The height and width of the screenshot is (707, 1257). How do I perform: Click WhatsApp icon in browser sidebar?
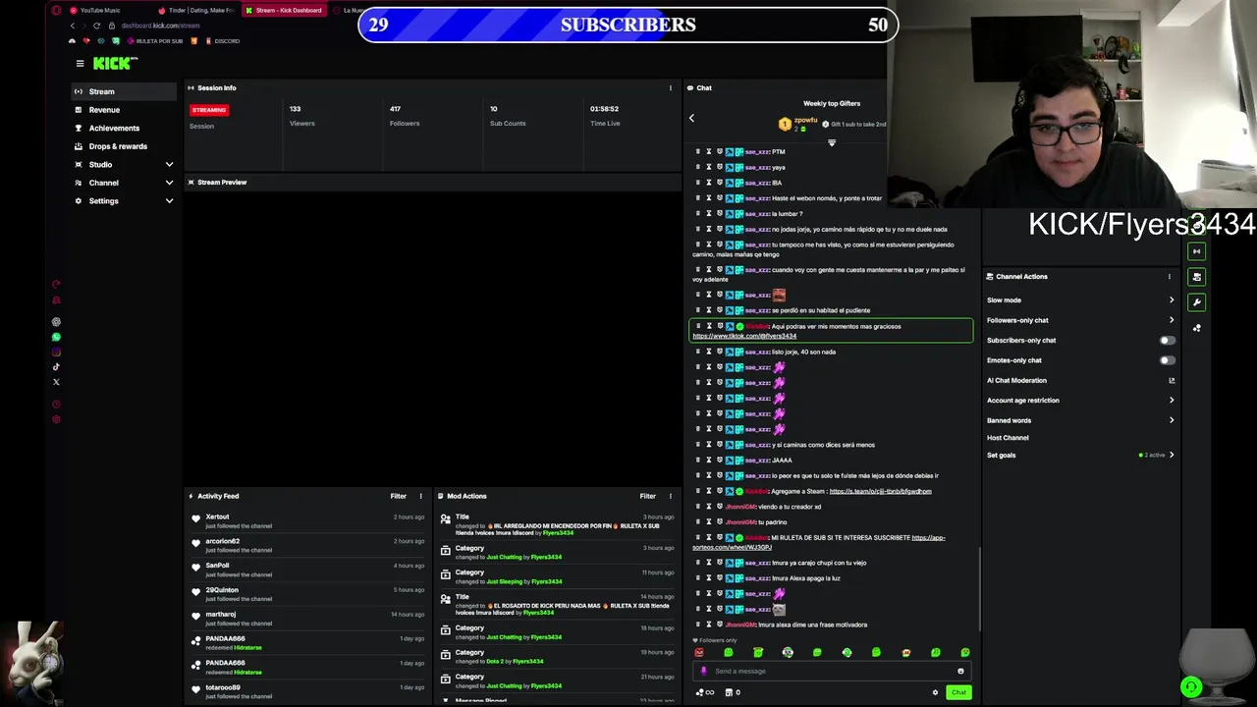point(56,337)
